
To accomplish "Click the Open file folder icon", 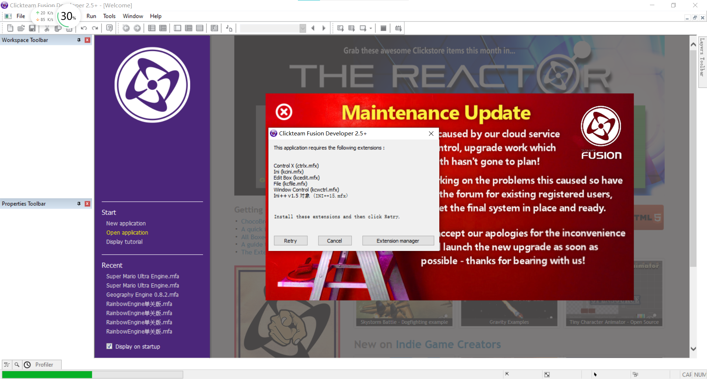I will tap(21, 28).
